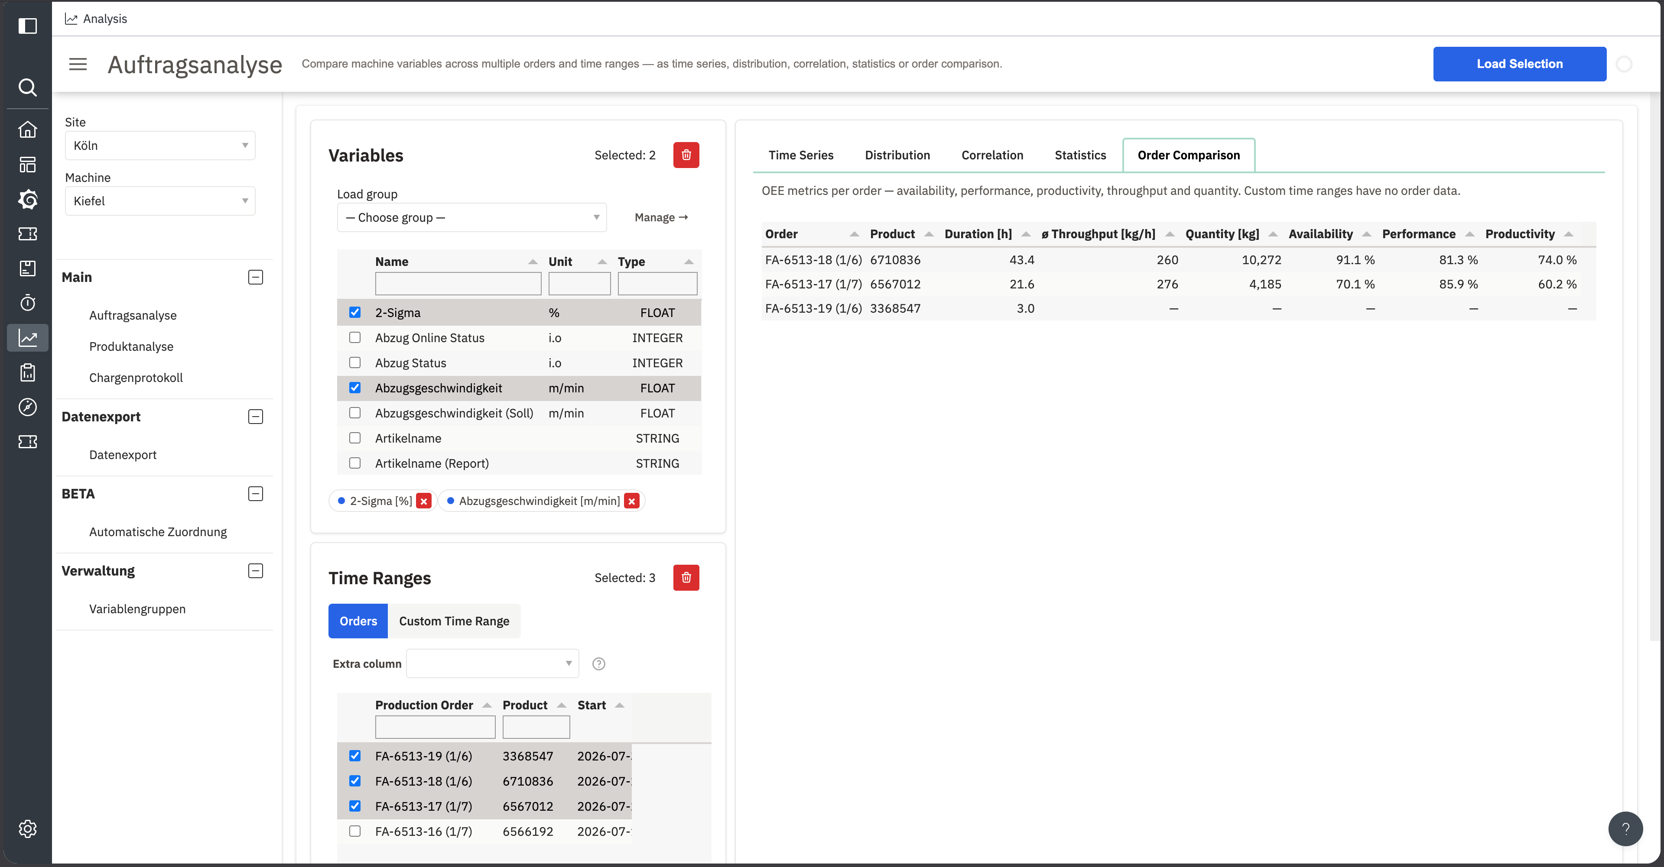Sort comparison by Quantity [kg] arrow
This screenshot has width=1664, height=867.
1273,234
